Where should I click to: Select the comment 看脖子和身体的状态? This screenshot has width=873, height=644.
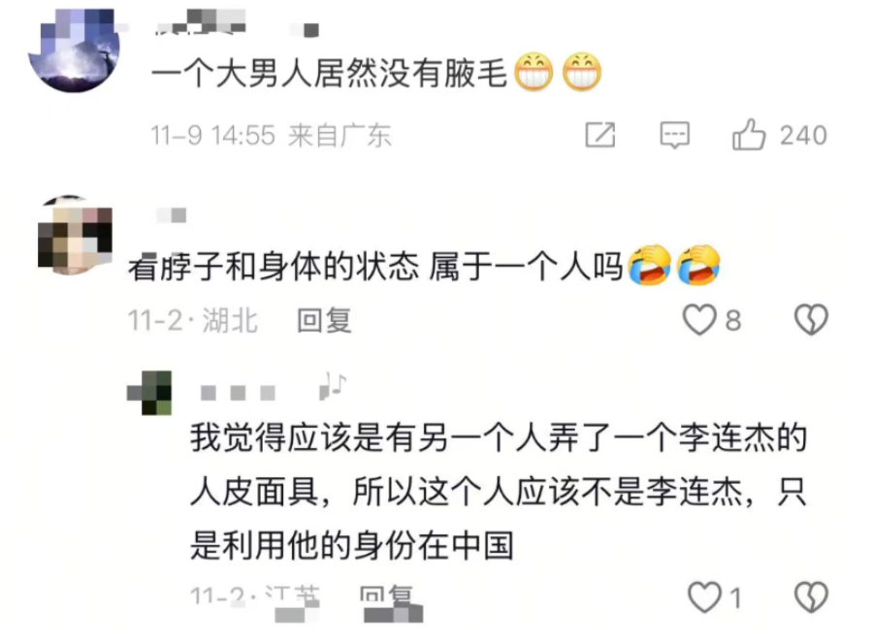[274, 267]
